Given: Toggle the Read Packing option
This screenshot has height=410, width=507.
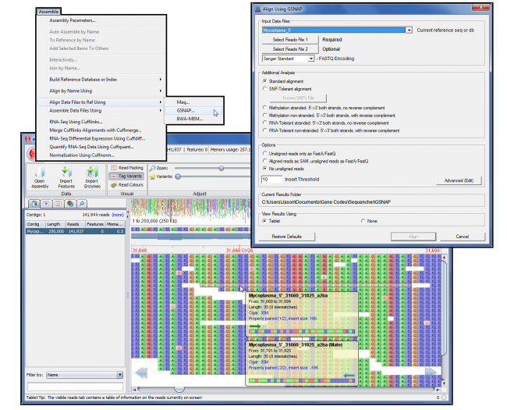Looking at the screenshot, I should [127, 168].
